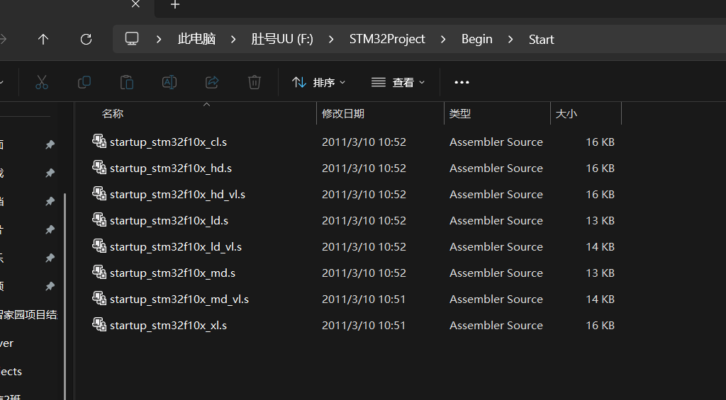Select file startup_stm32f10x_md.s
The width and height of the screenshot is (726, 400).
(172, 273)
